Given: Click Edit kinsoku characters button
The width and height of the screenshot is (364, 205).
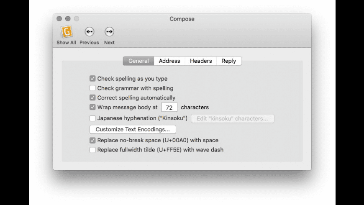Looking at the screenshot, I should pos(232,119).
